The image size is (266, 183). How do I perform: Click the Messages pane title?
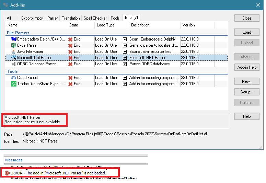(x=14, y=160)
